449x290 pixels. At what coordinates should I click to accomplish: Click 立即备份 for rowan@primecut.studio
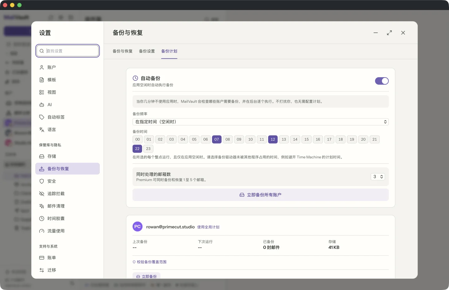click(x=147, y=276)
